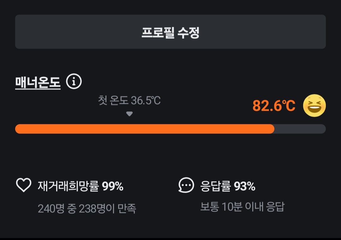Click the heart icon for 재거래희망률

(24, 185)
